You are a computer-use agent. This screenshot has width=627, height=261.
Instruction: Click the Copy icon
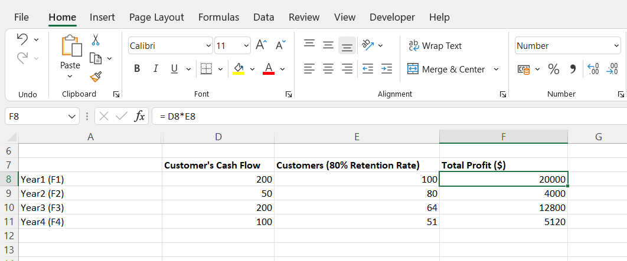96,59
